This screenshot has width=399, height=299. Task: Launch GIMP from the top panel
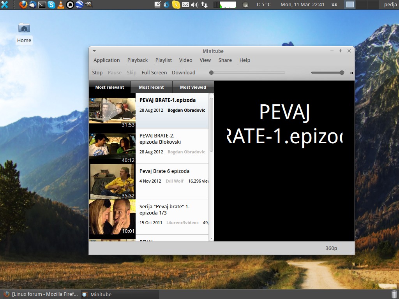pos(89,5)
